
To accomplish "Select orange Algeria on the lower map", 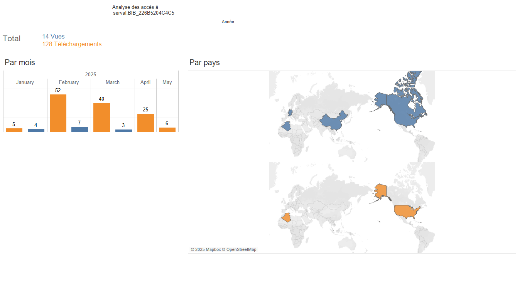I will 287,218.
